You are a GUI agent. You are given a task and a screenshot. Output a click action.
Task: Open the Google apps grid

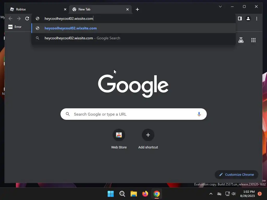pyautogui.click(x=253, y=40)
